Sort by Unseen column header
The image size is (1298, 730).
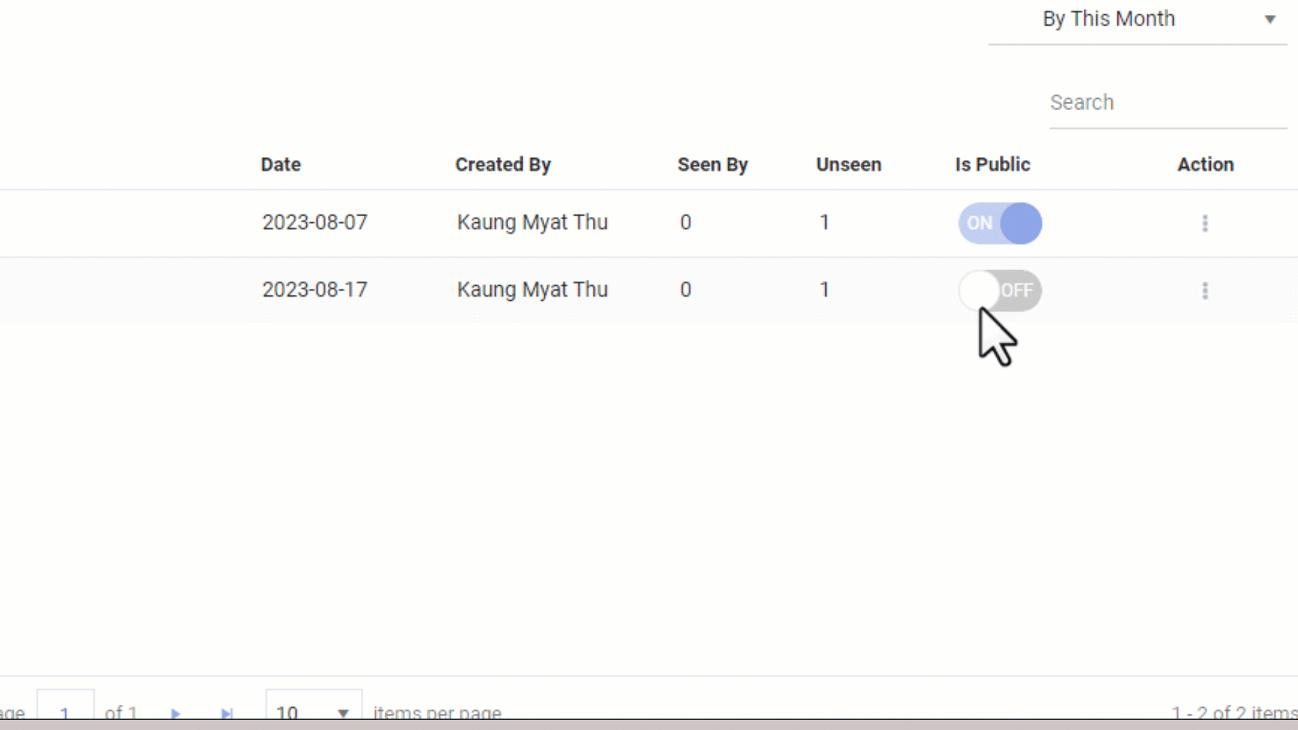pos(848,164)
